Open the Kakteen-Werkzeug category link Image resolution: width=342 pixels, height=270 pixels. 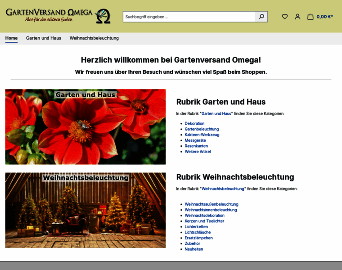coord(202,135)
